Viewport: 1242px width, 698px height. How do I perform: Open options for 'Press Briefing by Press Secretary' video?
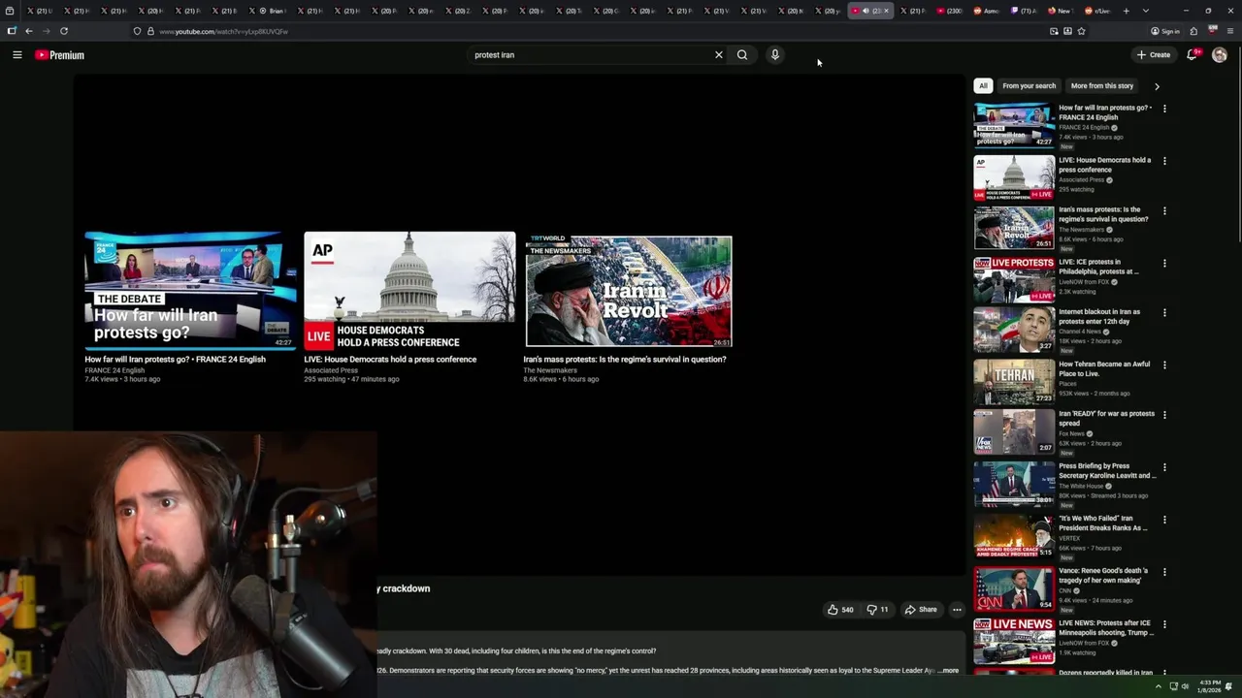click(1164, 467)
